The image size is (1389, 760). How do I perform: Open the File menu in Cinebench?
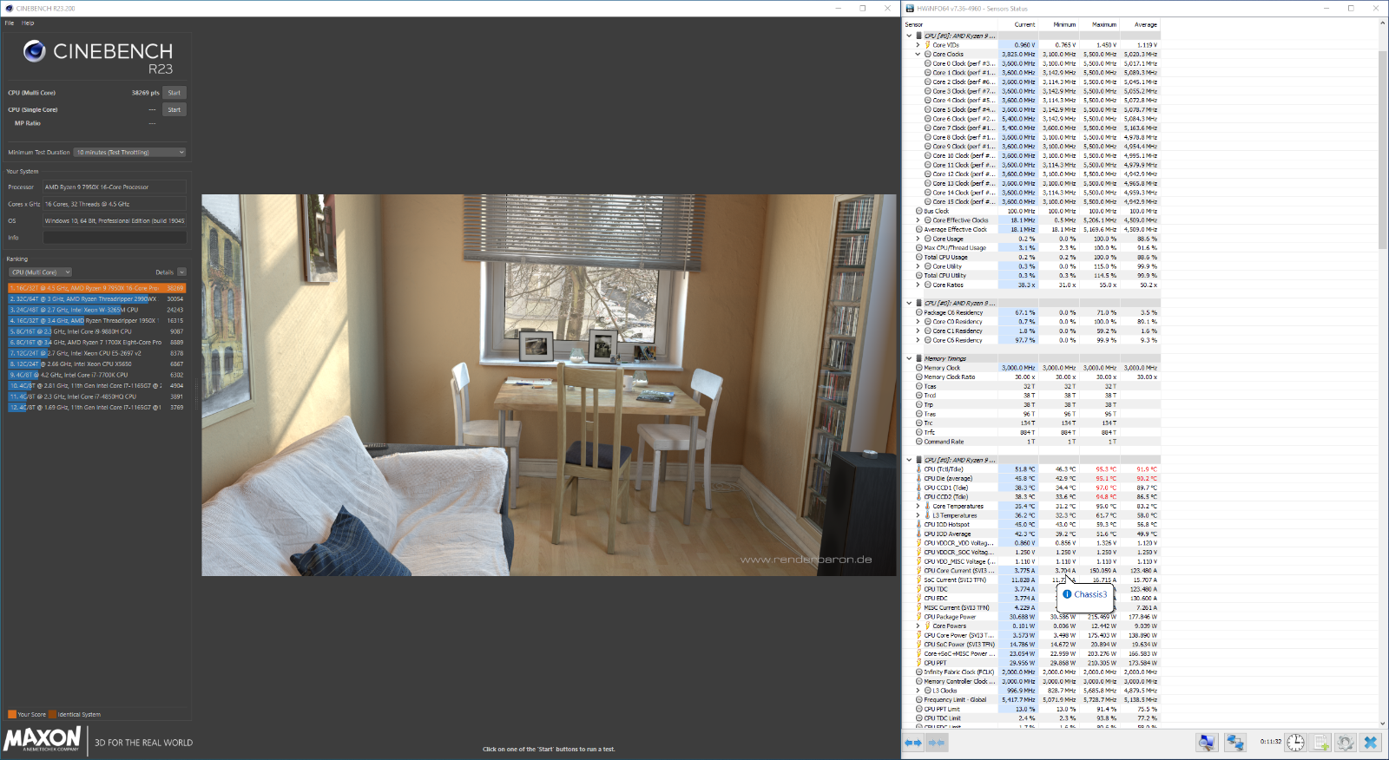[x=10, y=23]
